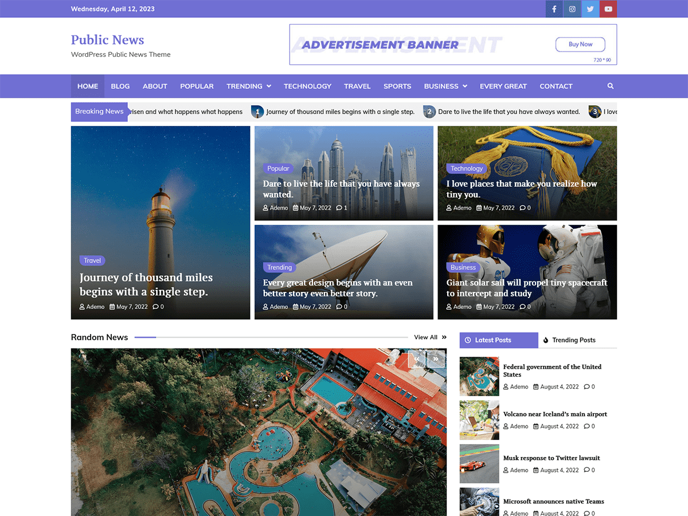Click the View All link in Random News
Viewport: 688px width, 516px height.
426,337
